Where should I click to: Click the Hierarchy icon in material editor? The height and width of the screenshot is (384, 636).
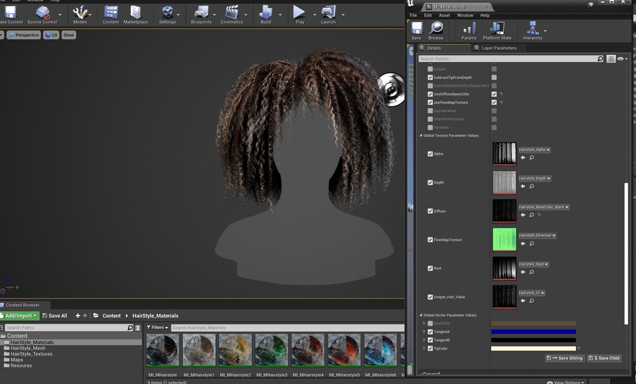point(532,29)
